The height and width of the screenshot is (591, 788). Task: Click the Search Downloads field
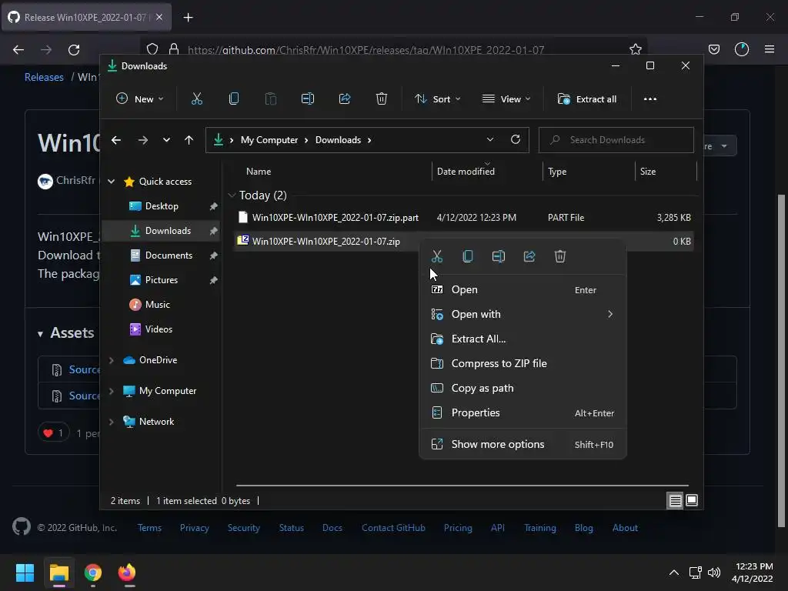[x=616, y=140]
